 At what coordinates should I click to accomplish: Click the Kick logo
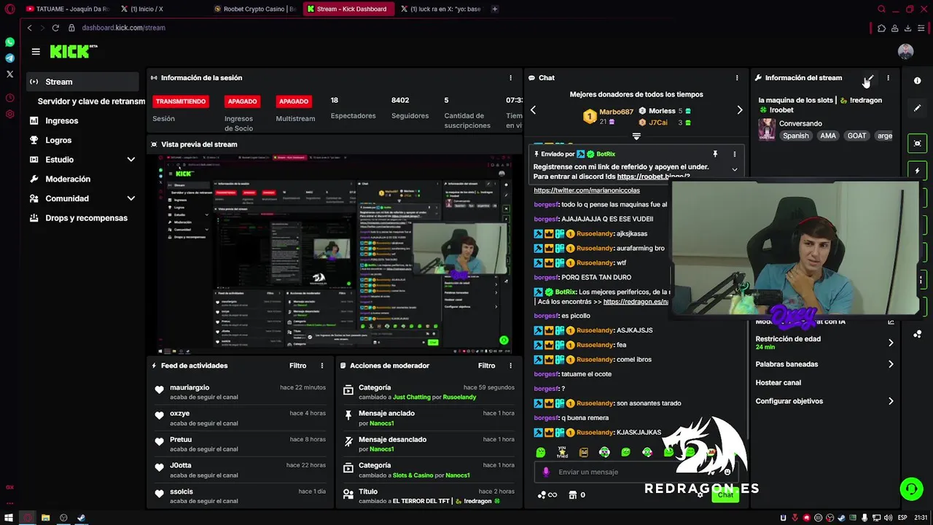[x=73, y=51]
